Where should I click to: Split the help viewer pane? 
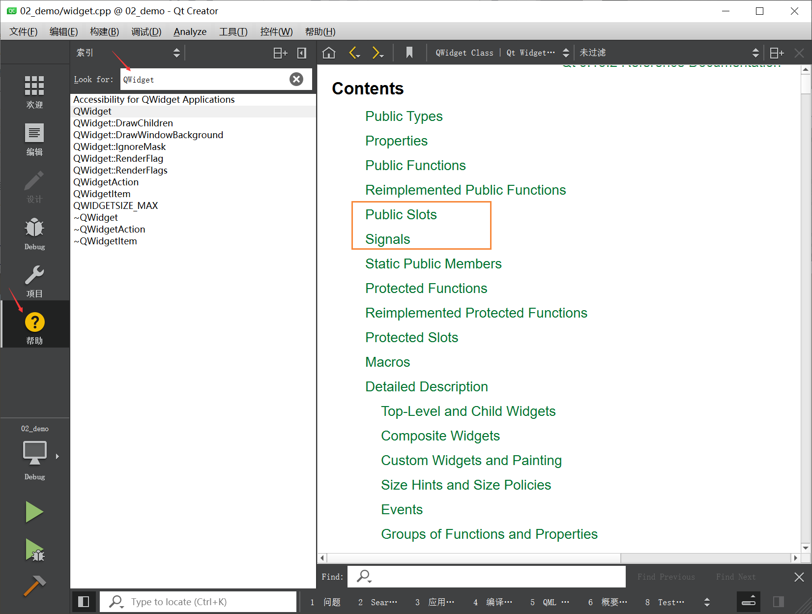click(777, 53)
